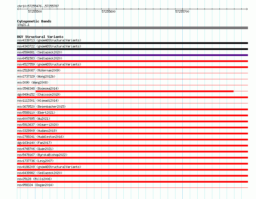
Task: Select nsv6007895 Wu2021 label
Action: 34,119
